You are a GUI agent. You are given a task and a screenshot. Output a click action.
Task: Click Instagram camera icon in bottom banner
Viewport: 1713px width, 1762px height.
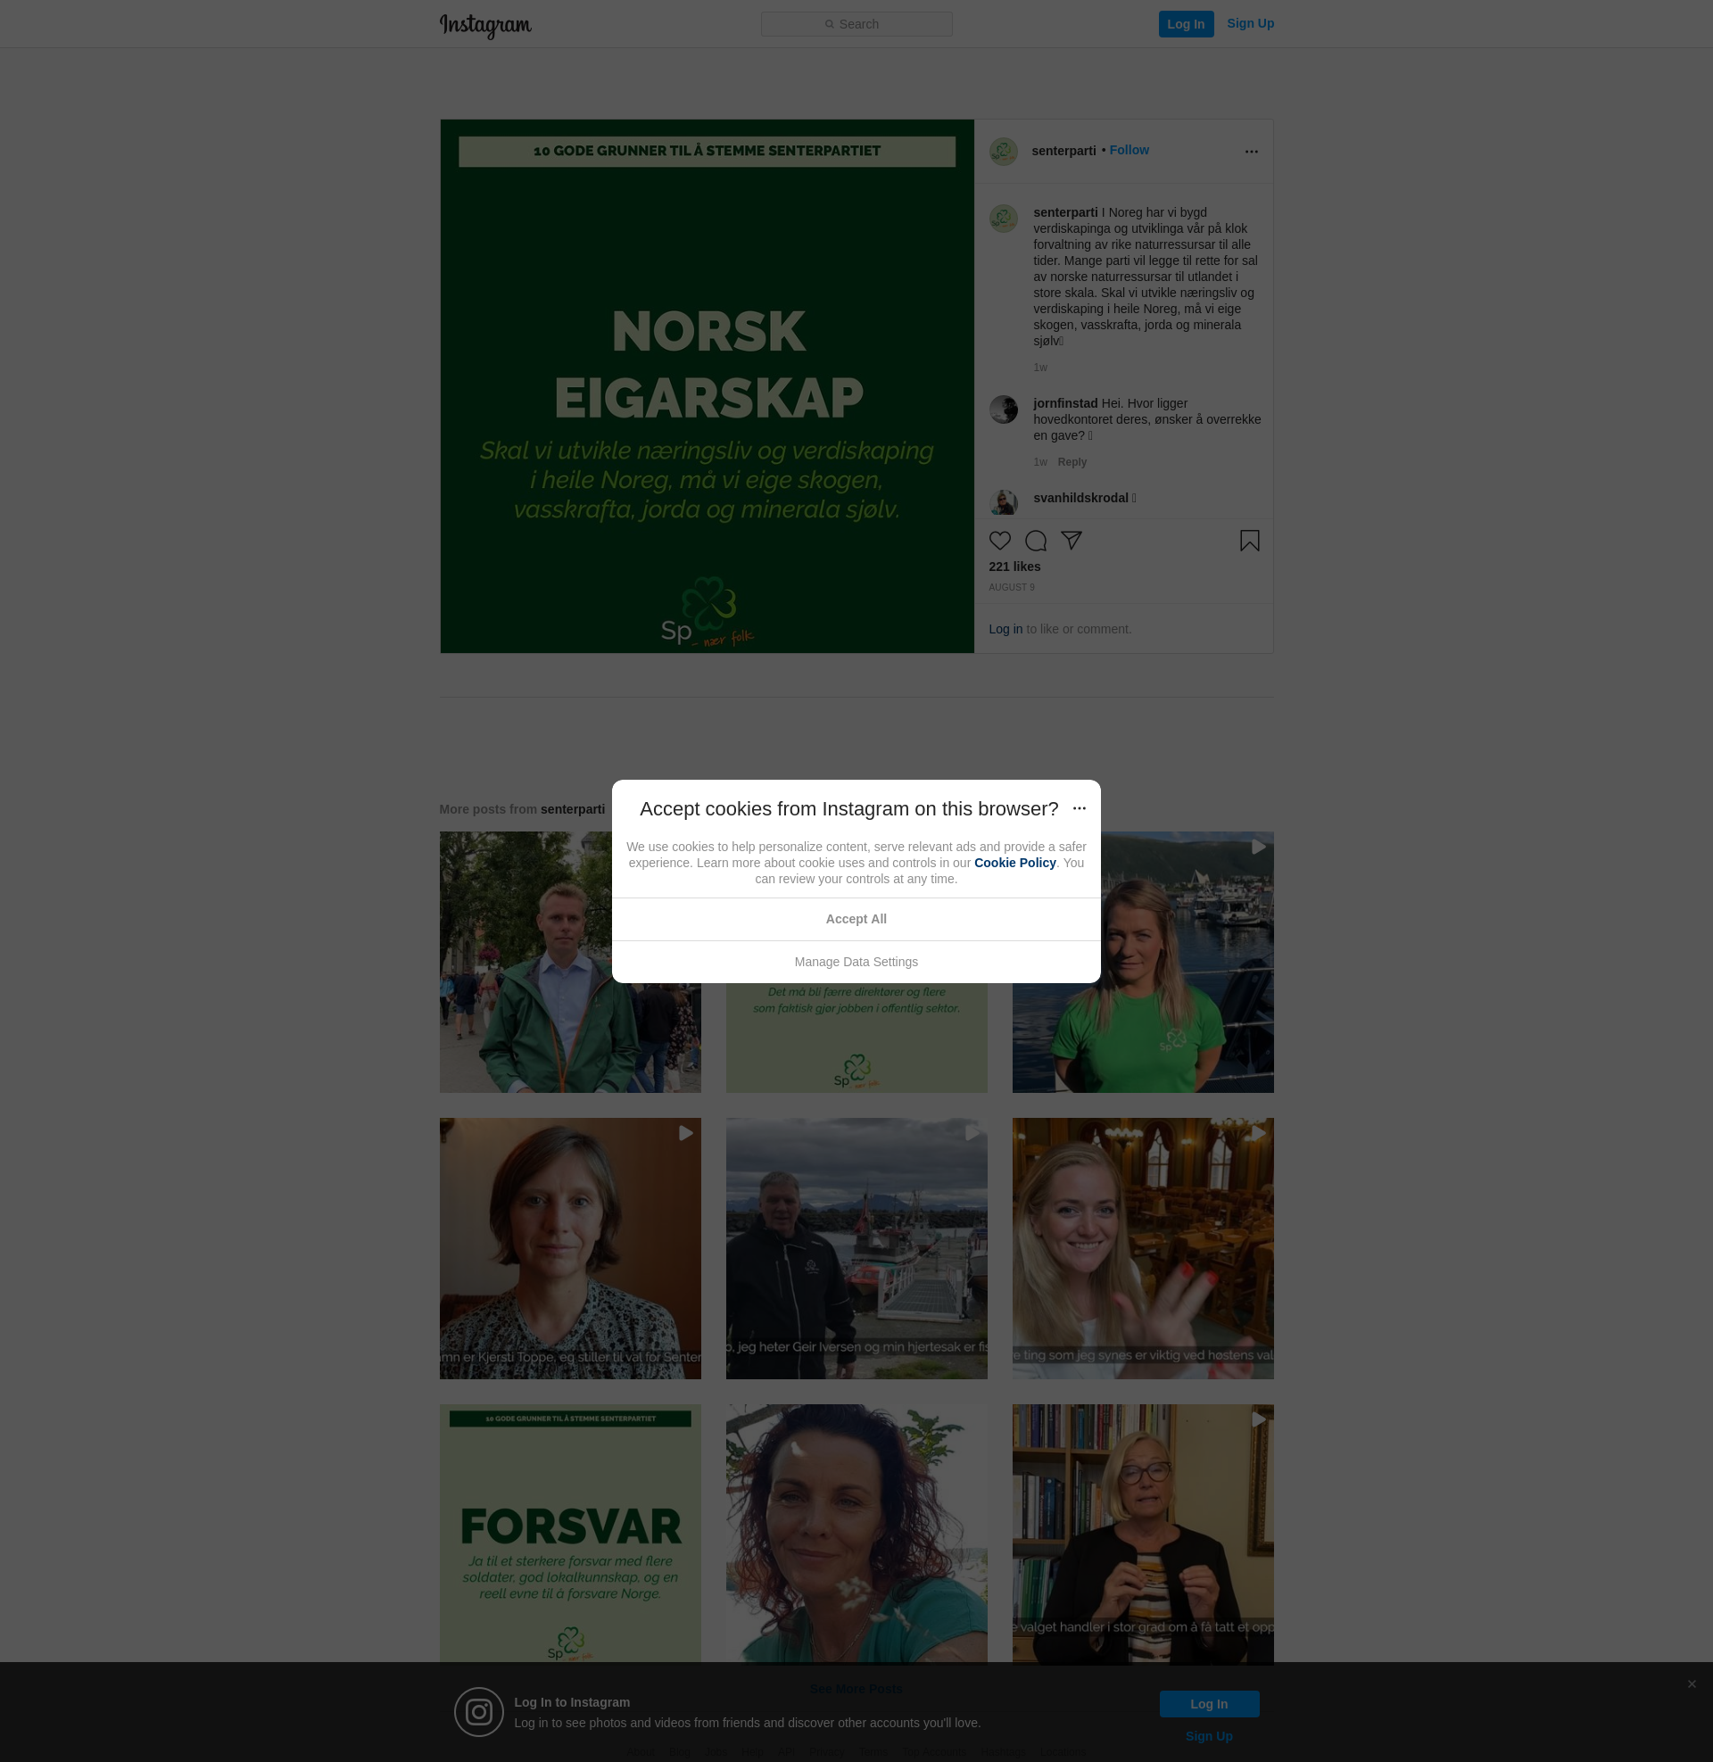pyautogui.click(x=478, y=1712)
